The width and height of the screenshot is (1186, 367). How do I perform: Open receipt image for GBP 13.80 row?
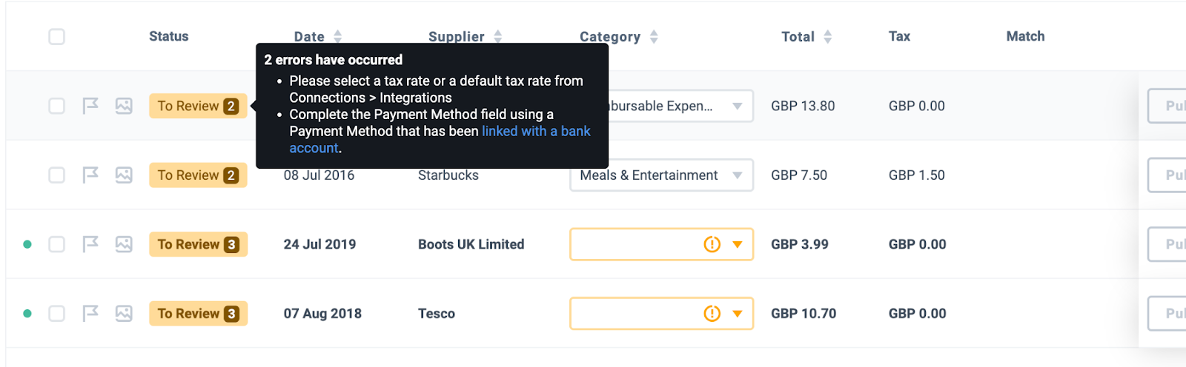(x=124, y=106)
